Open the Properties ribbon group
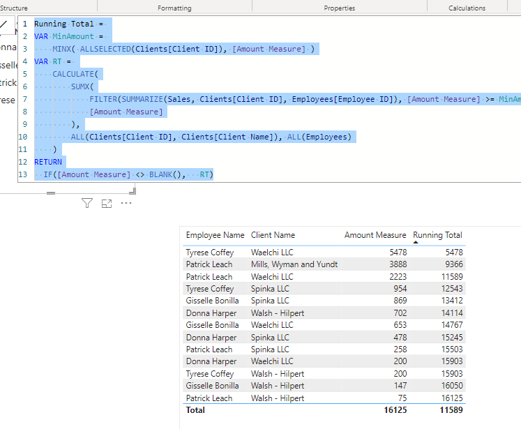This screenshot has height=429, width=521. point(339,8)
